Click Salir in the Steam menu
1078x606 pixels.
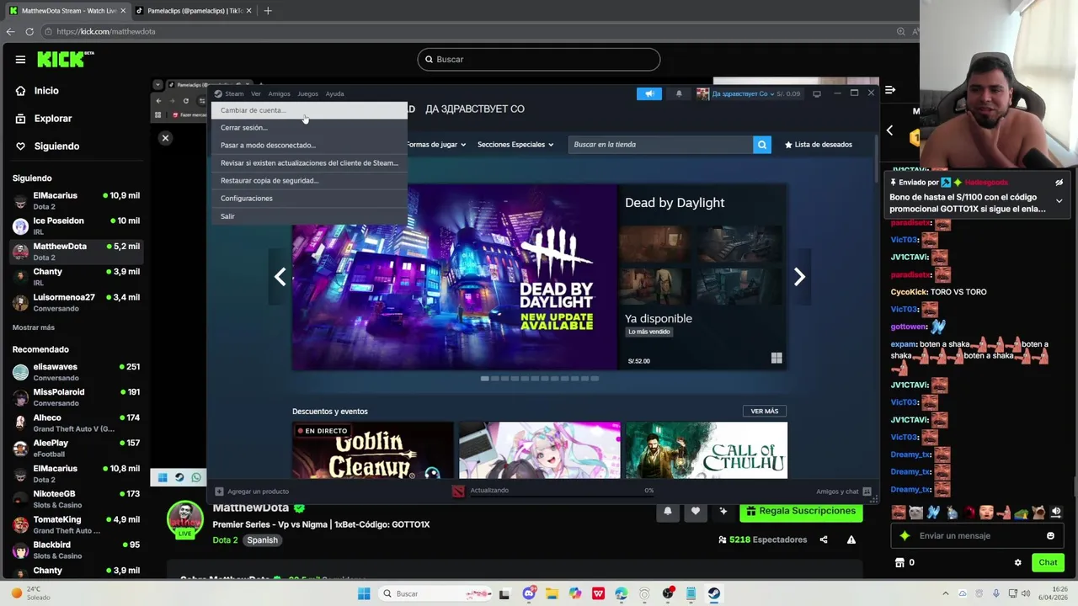pyautogui.click(x=308, y=216)
